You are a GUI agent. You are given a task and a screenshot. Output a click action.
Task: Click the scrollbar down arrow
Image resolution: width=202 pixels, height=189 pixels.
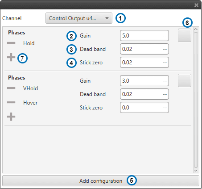click(x=196, y=170)
